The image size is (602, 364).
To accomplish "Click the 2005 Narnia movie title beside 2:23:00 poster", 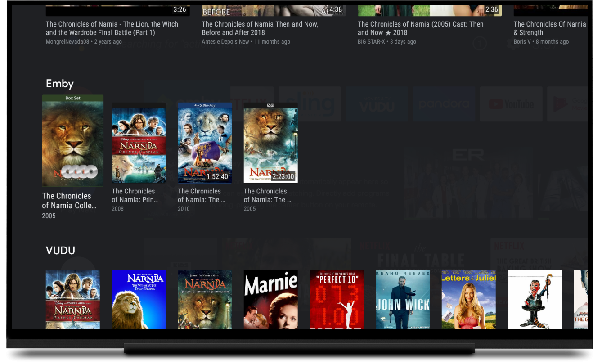I will tap(267, 195).
